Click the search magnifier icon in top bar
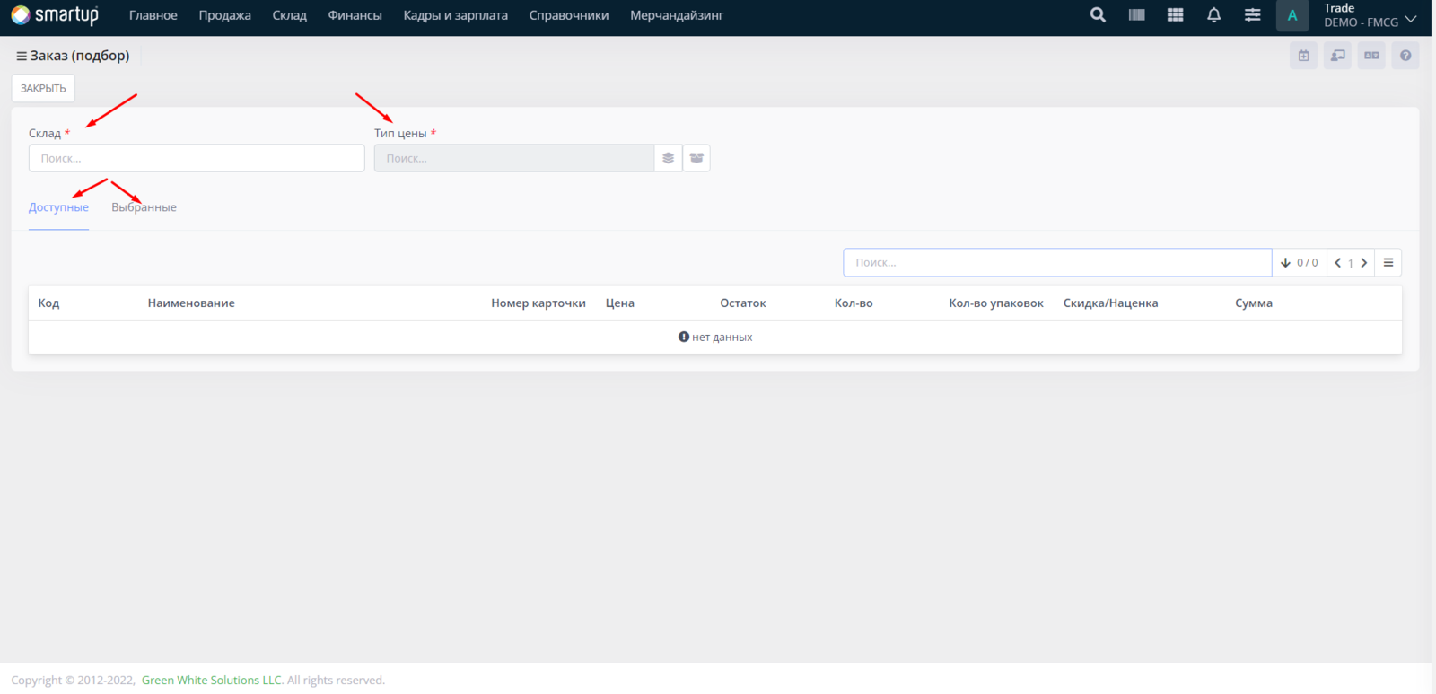This screenshot has width=1436, height=694. click(1098, 15)
